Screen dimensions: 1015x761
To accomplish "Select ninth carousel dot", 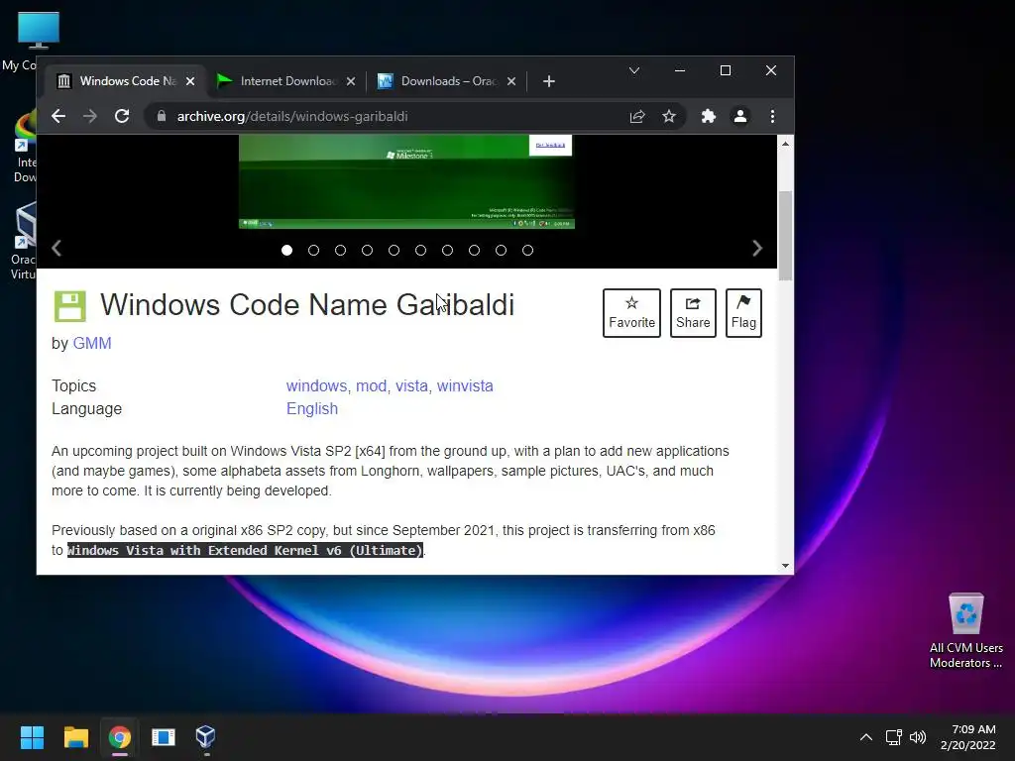I will 501,251.
